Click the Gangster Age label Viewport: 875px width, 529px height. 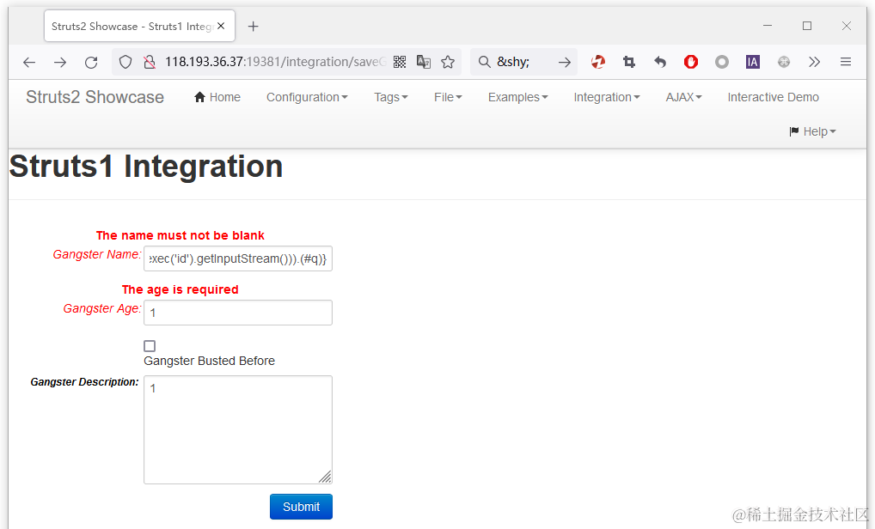point(102,308)
